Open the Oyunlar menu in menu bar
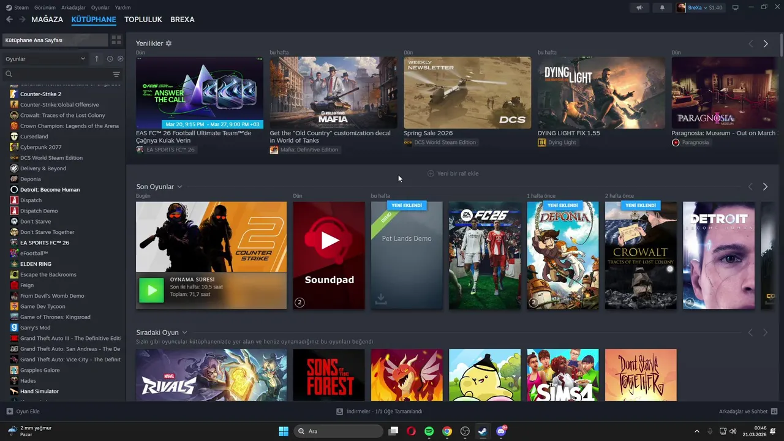The image size is (784, 441). point(100,7)
